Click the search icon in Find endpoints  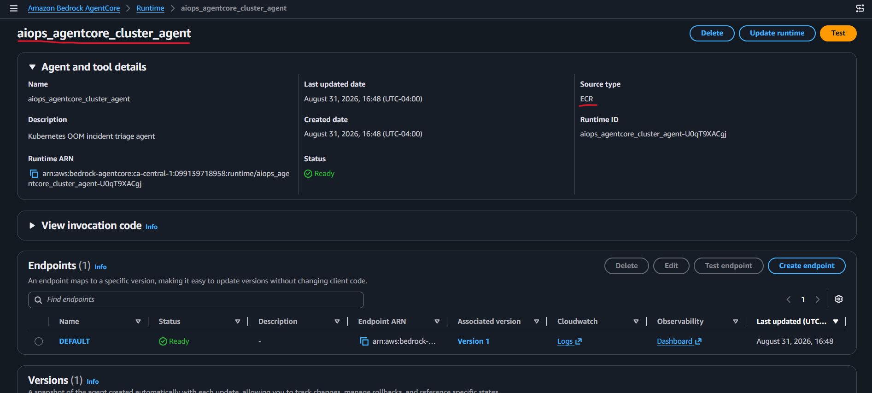coord(38,300)
